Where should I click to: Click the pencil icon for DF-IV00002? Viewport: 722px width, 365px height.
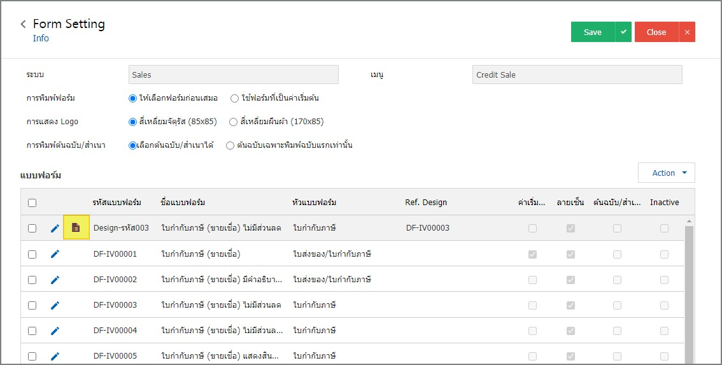[55, 279]
